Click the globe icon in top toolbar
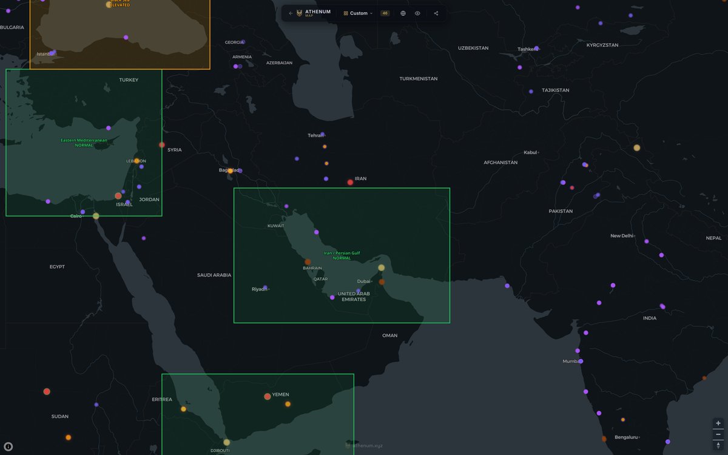 coord(403,13)
